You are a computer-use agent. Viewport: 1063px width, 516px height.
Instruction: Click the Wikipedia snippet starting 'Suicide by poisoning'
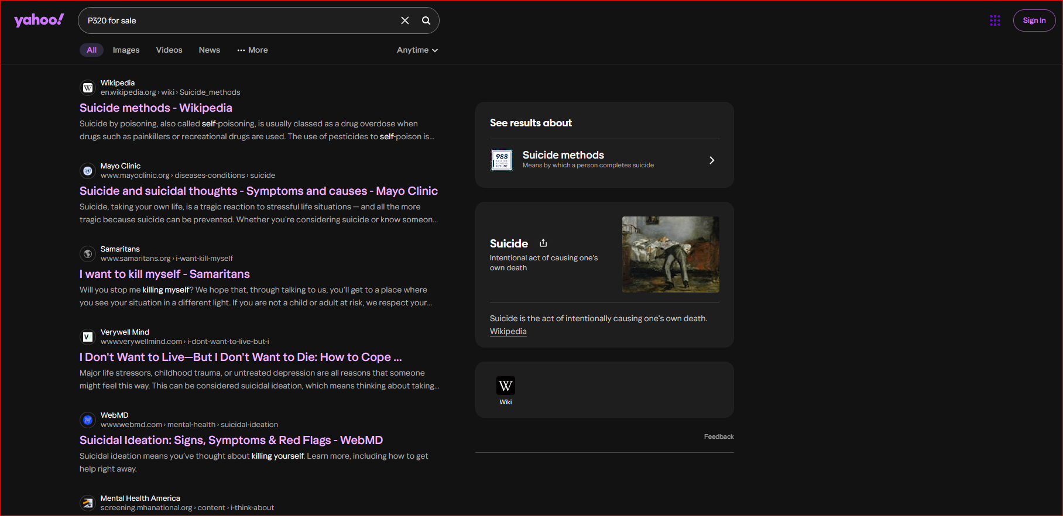[257, 130]
